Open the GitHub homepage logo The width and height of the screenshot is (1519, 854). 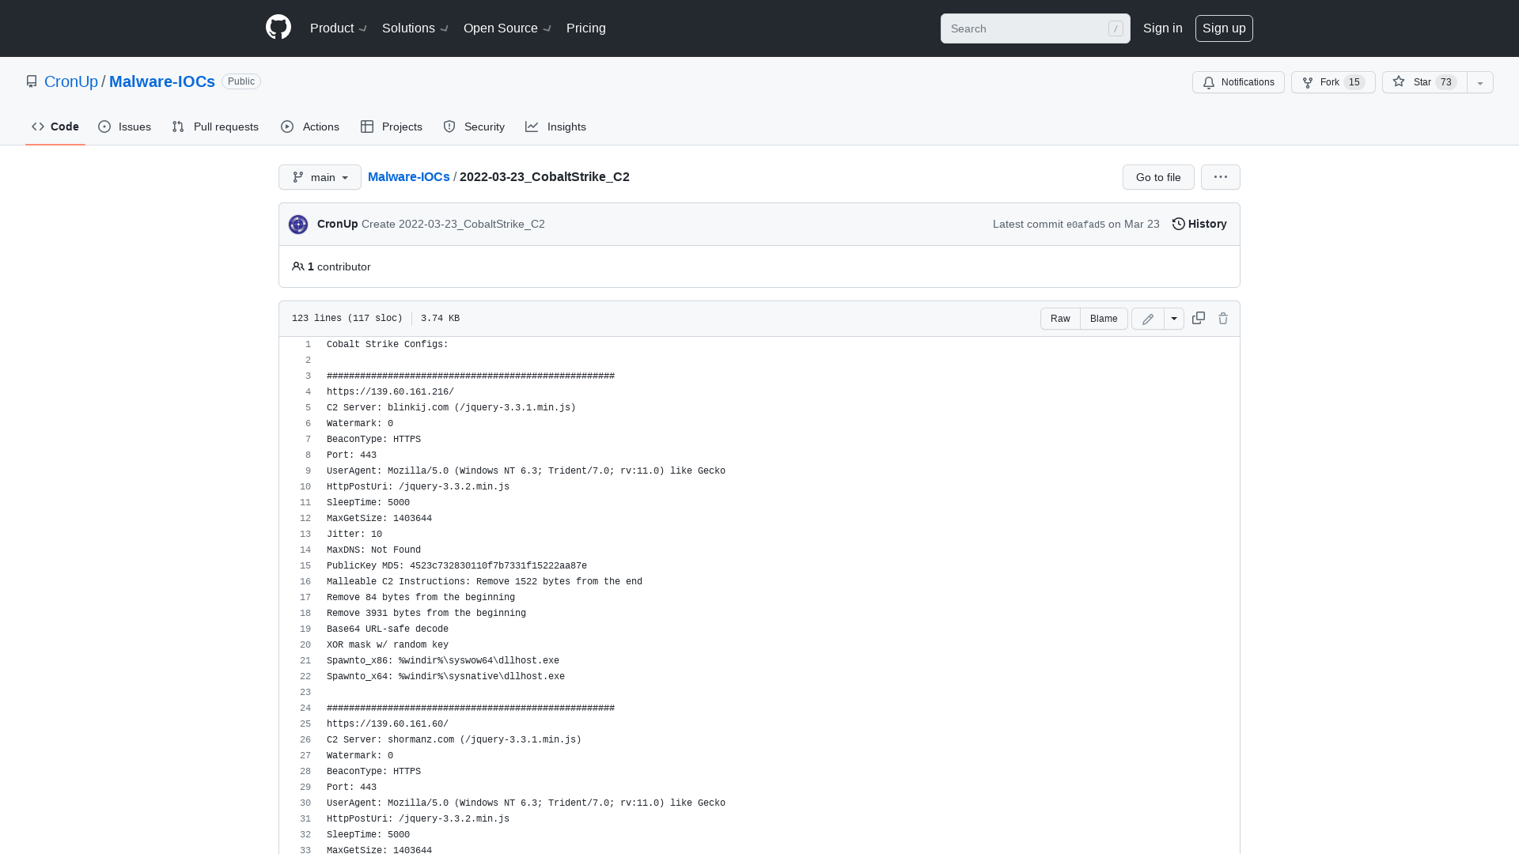pos(278,28)
